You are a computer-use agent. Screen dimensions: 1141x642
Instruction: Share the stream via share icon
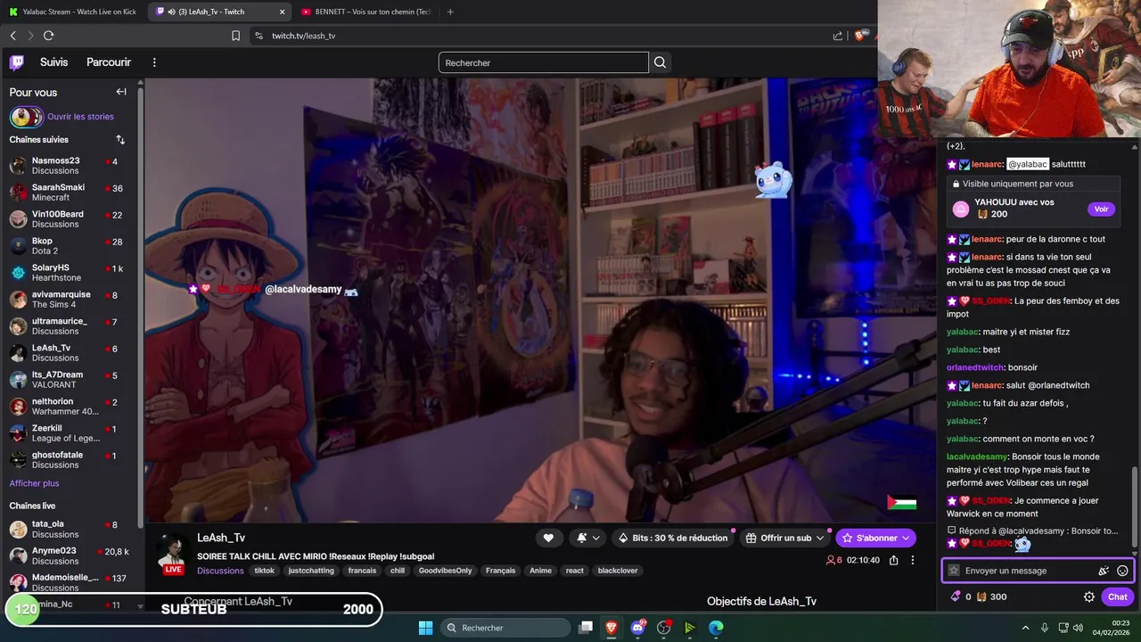(x=893, y=560)
